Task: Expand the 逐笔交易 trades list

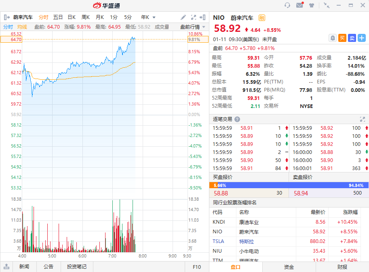Action: pyautogui.click(x=363, y=119)
